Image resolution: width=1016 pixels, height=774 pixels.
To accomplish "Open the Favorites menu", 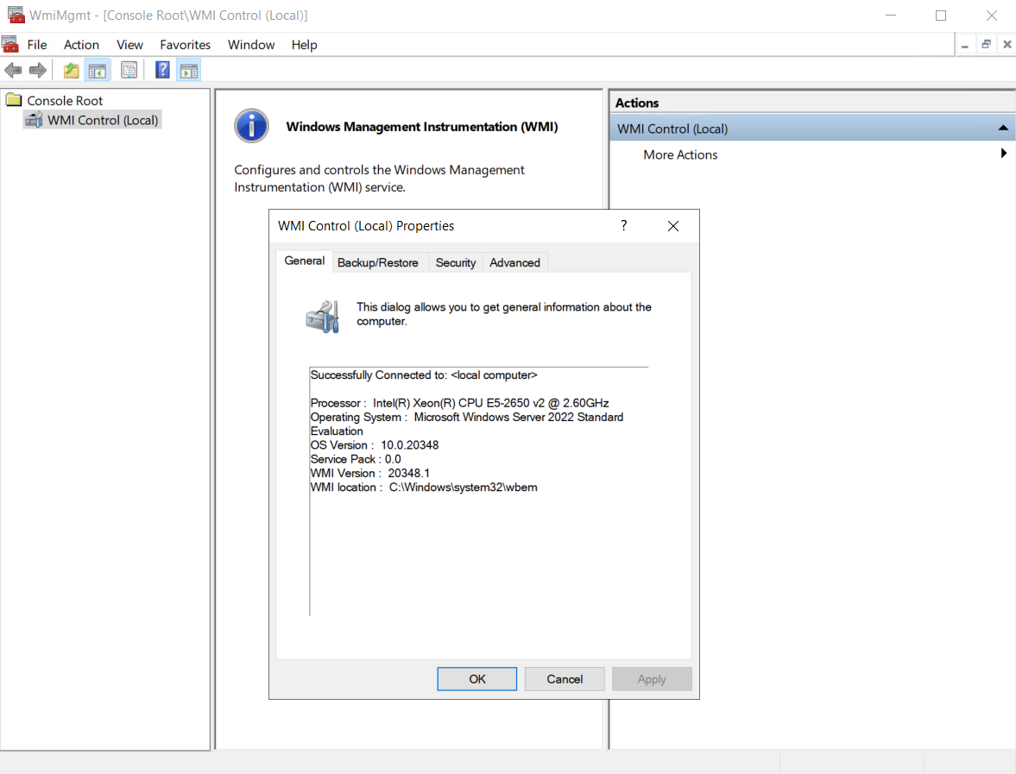I will [186, 45].
